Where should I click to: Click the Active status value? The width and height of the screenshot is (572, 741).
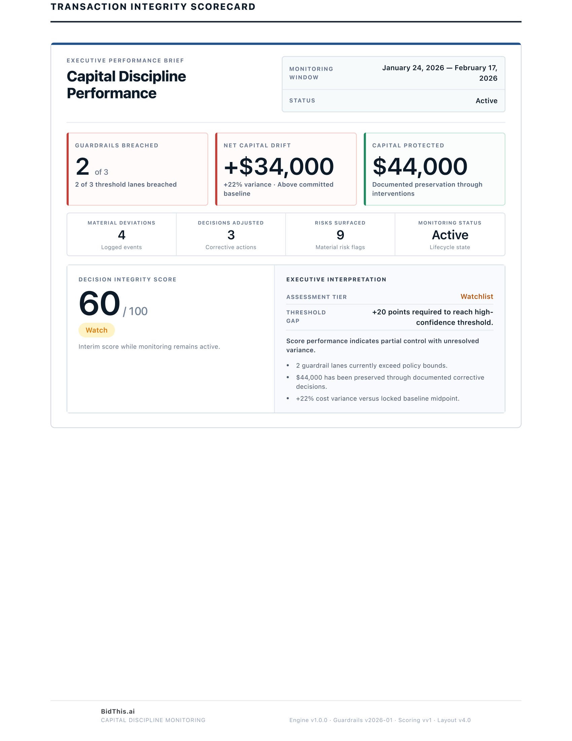486,100
